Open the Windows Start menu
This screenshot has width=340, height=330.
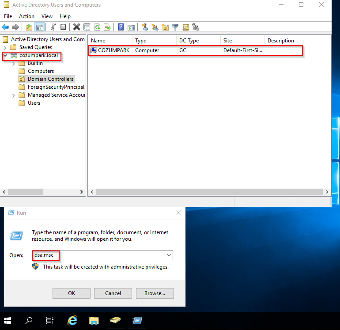8,321
